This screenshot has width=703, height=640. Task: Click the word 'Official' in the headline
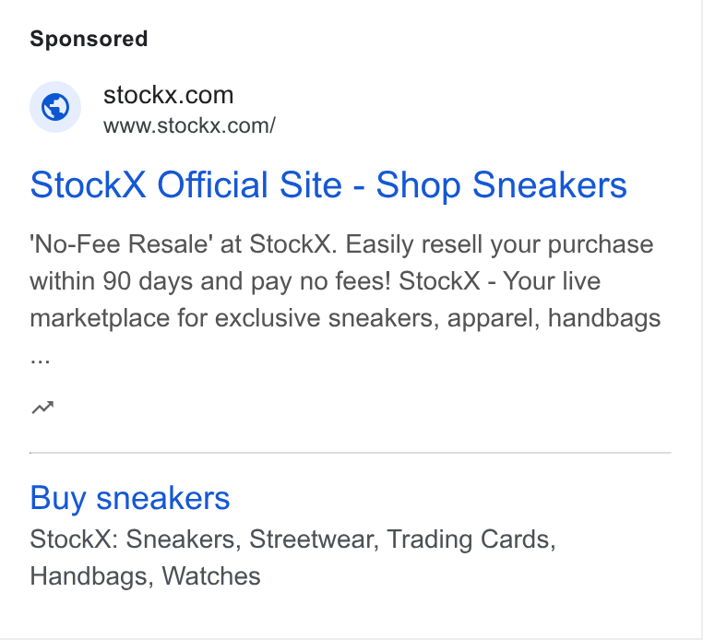pos(212,184)
